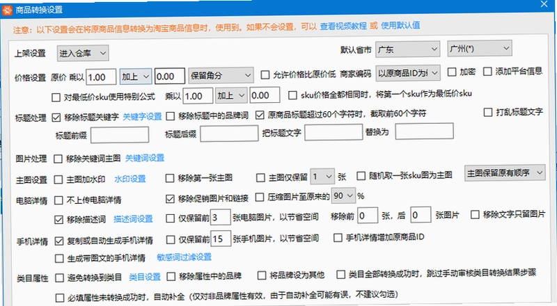Click the 电脑图片 count field showing 3
The width and height of the screenshot is (557, 306).
pyautogui.click(x=221, y=218)
